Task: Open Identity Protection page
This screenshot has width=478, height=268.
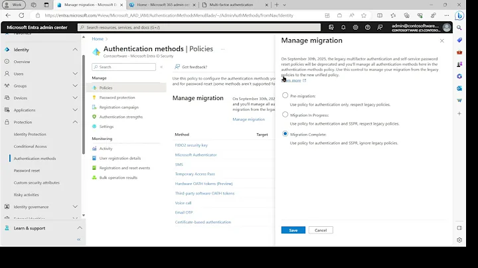Action: 30,134
